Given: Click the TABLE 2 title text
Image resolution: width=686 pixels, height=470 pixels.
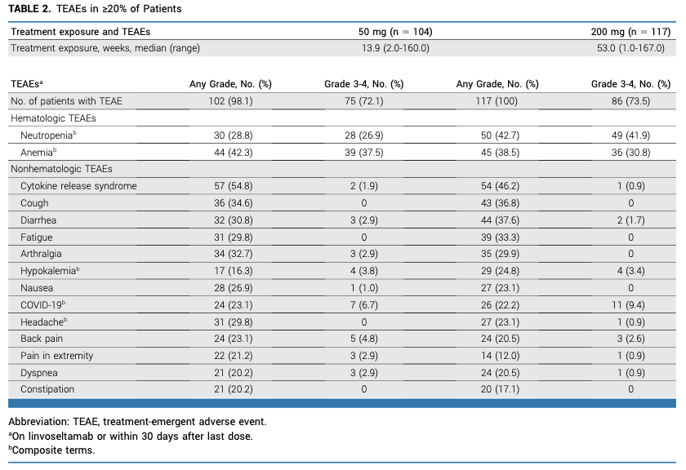Looking at the screenshot, I should click(x=95, y=9).
